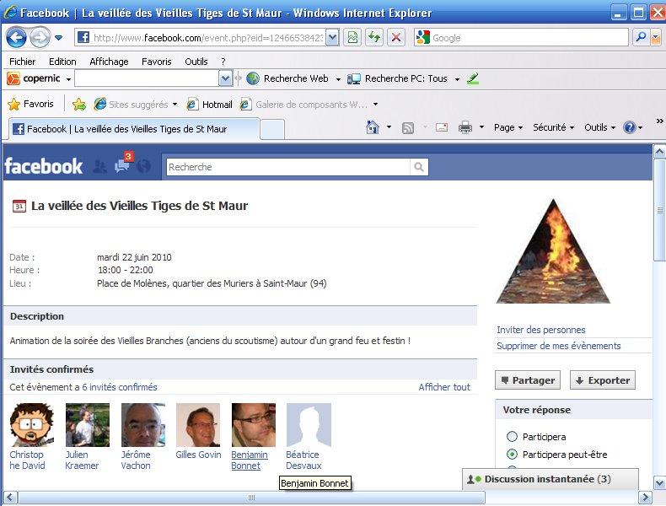
Task: Open the Sécurité command bar menu
Action: (553, 127)
